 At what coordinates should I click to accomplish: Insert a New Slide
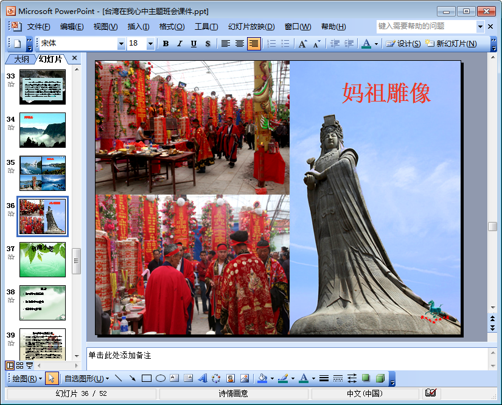[451, 44]
